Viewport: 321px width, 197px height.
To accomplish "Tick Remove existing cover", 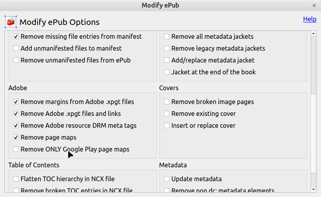I will (167, 114).
